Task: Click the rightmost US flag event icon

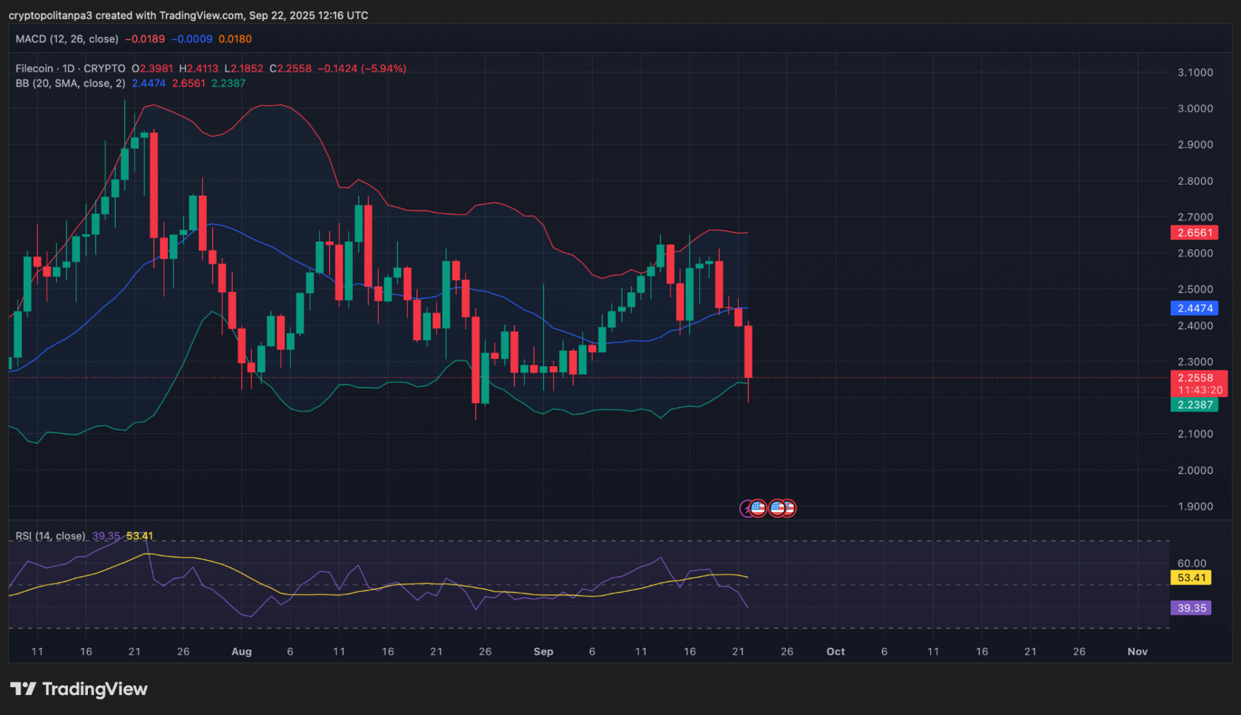Action: point(789,508)
